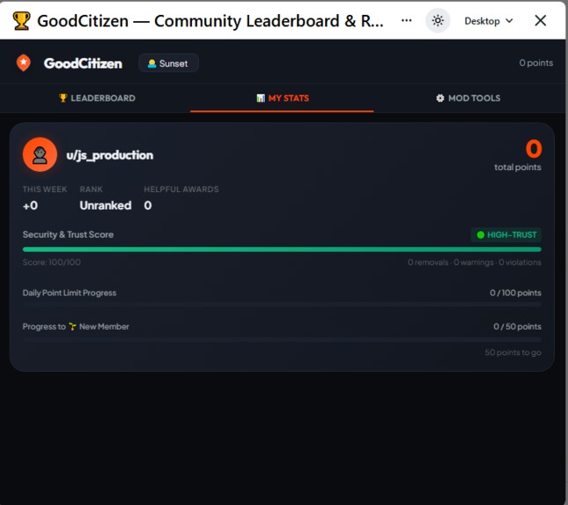Click the 'Progress to New Member' label

tap(76, 327)
